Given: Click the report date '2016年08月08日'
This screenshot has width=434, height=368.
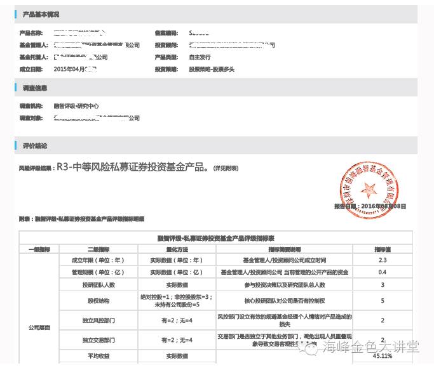Looking at the screenshot, I should tap(384, 206).
